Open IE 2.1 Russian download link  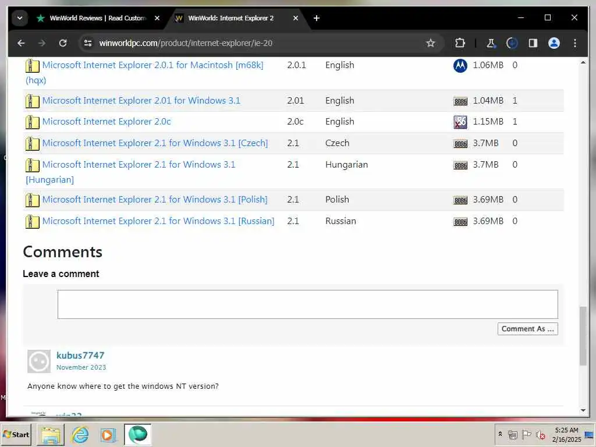[158, 221]
